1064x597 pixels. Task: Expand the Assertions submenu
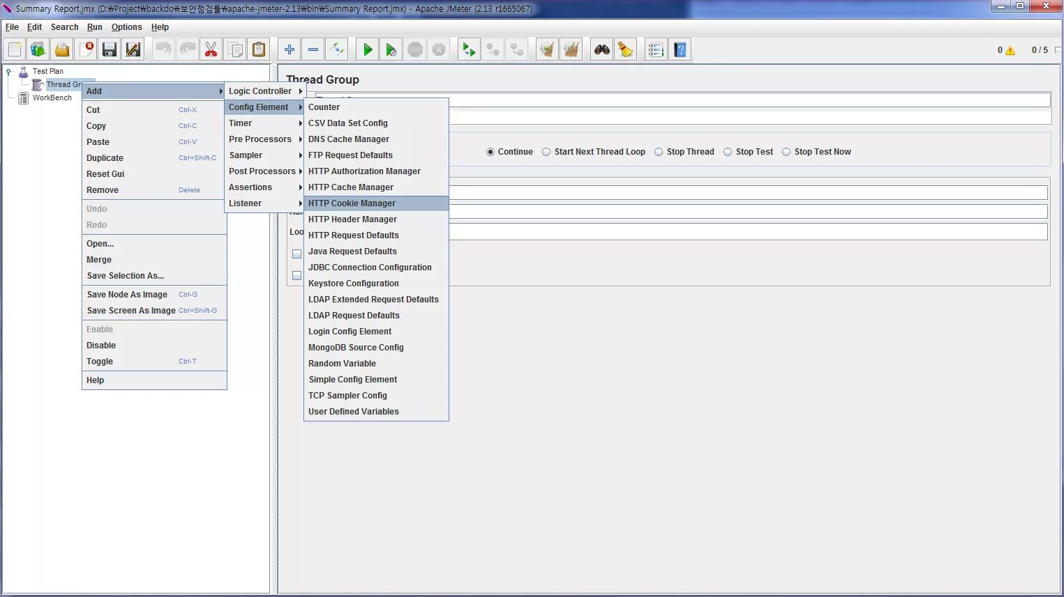pyautogui.click(x=265, y=187)
